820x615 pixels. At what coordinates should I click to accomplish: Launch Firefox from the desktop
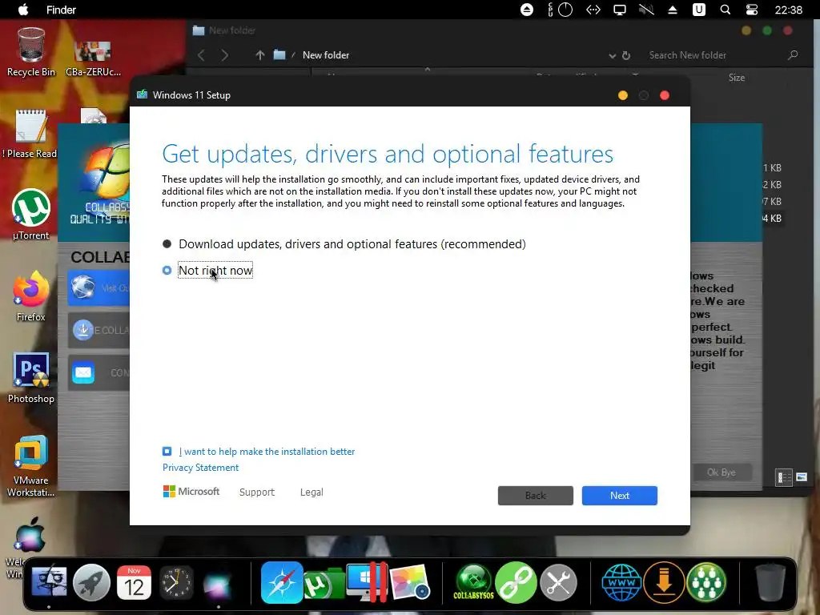tap(31, 296)
